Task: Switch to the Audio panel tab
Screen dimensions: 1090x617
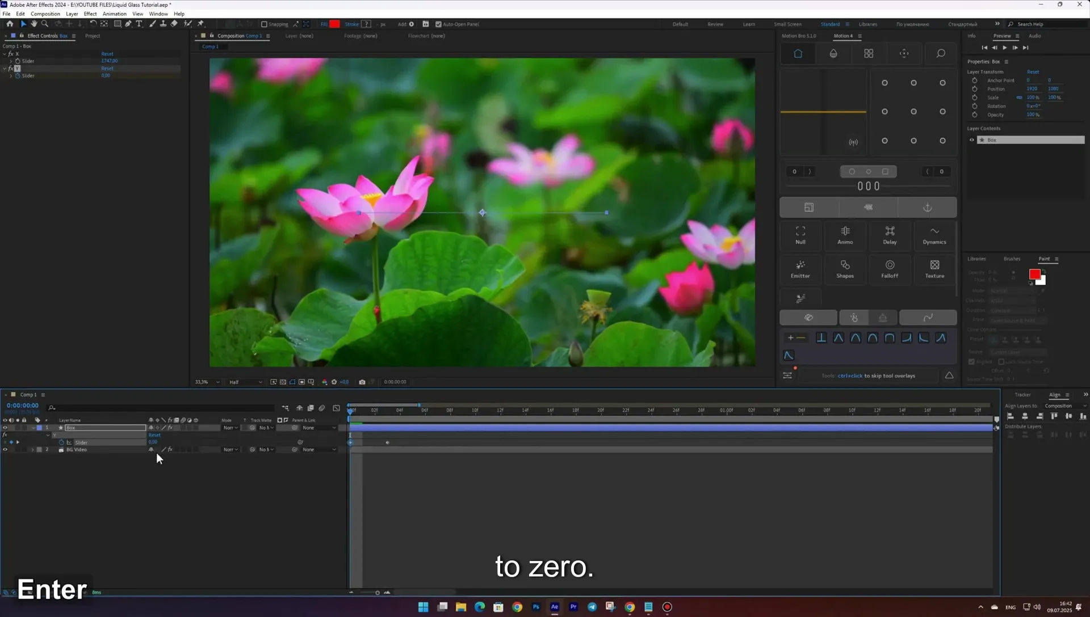Action: 1034,36
